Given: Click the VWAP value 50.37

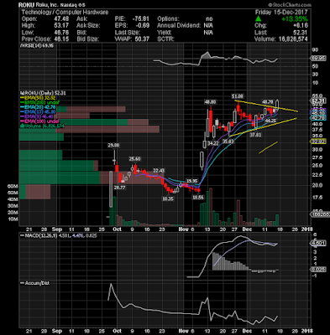Looking at the screenshot, I should [x=142, y=39].
